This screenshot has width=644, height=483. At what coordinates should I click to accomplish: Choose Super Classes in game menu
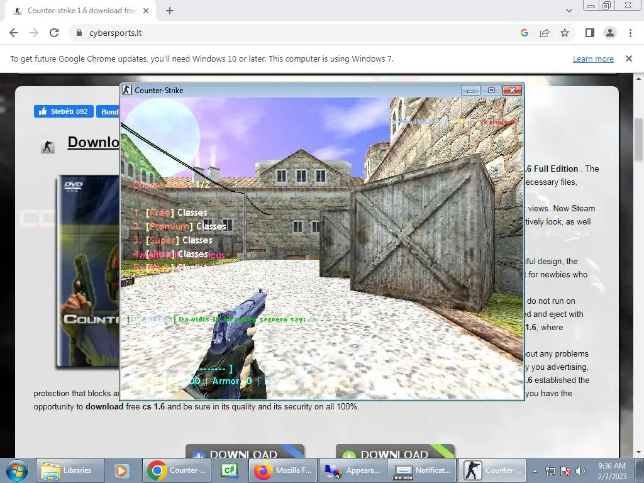pos(173,240)
